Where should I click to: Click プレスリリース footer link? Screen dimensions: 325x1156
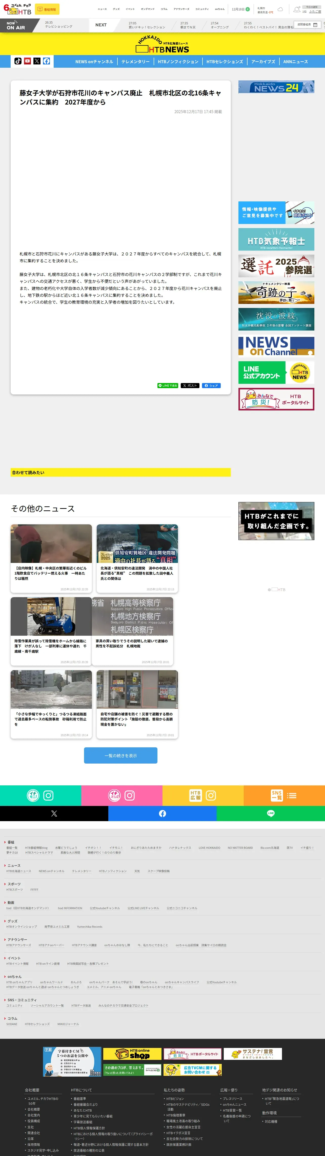(232, 1099)
